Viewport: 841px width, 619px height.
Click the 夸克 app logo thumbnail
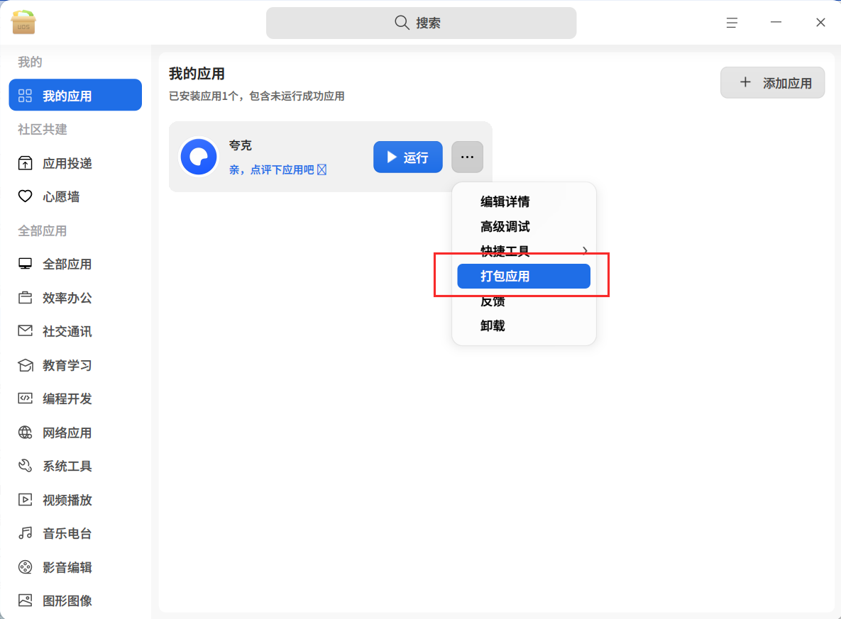coord(199,157)
